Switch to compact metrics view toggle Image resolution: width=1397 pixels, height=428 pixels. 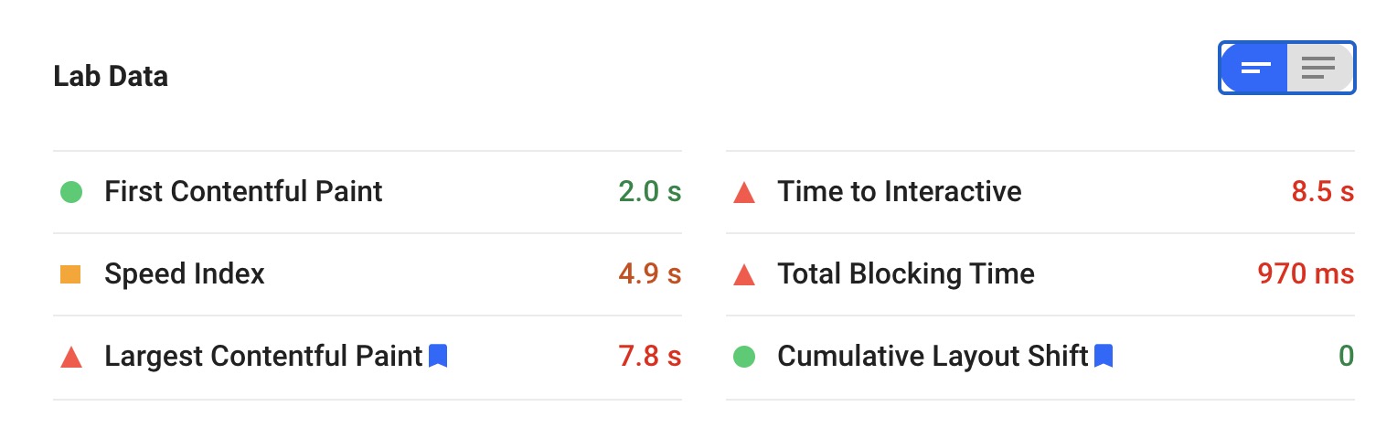click(1254, 68)
